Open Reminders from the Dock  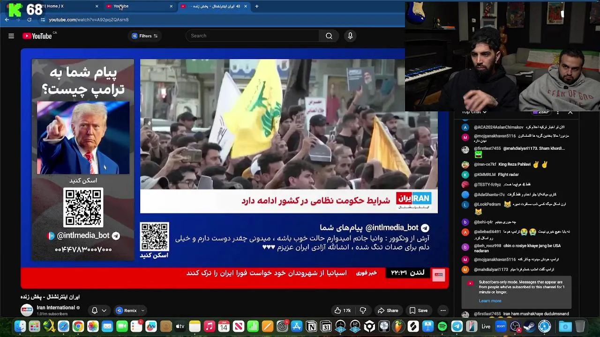point(136,326)
